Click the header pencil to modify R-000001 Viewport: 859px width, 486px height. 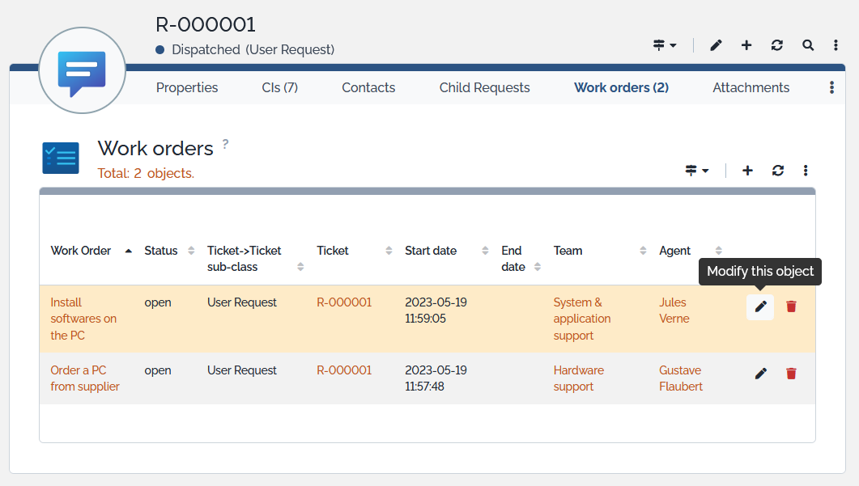(x=716, y=45)
